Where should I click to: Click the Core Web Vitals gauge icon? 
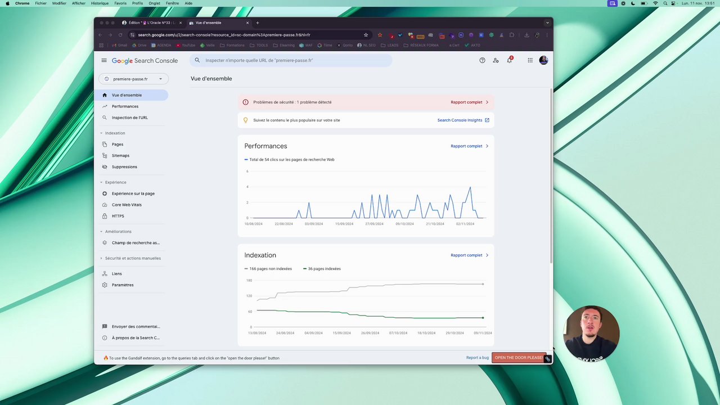[x=105, y=205]
